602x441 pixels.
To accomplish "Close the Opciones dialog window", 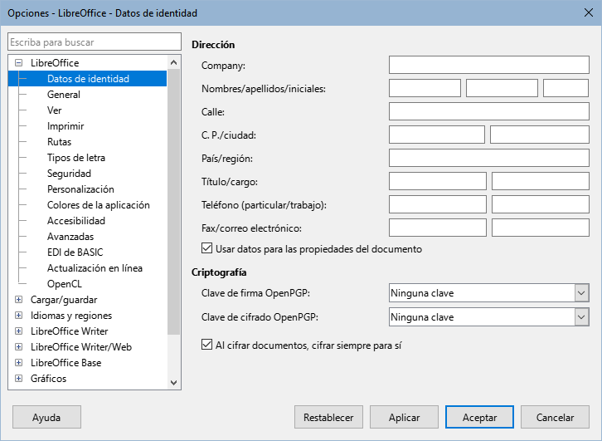I will click(588, 12).
